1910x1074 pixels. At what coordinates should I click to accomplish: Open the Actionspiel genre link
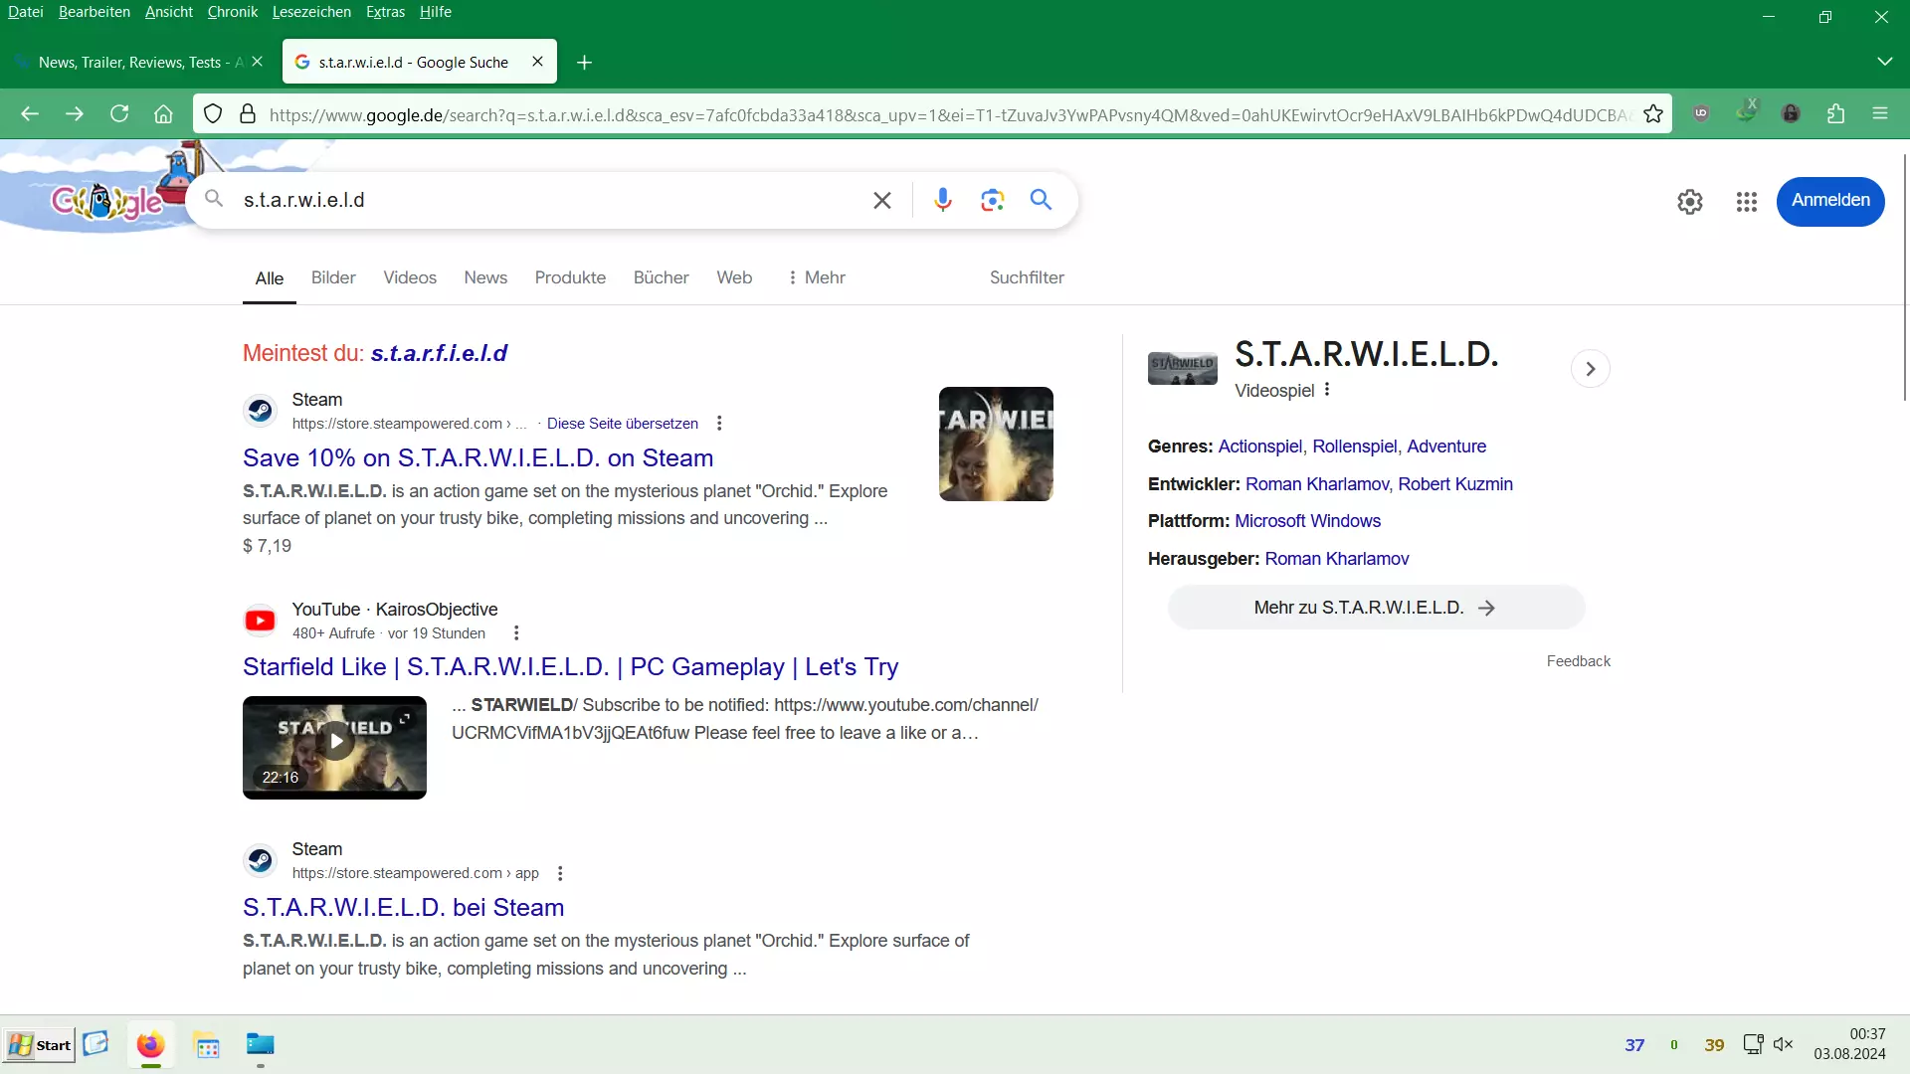tap(1259, 447)
